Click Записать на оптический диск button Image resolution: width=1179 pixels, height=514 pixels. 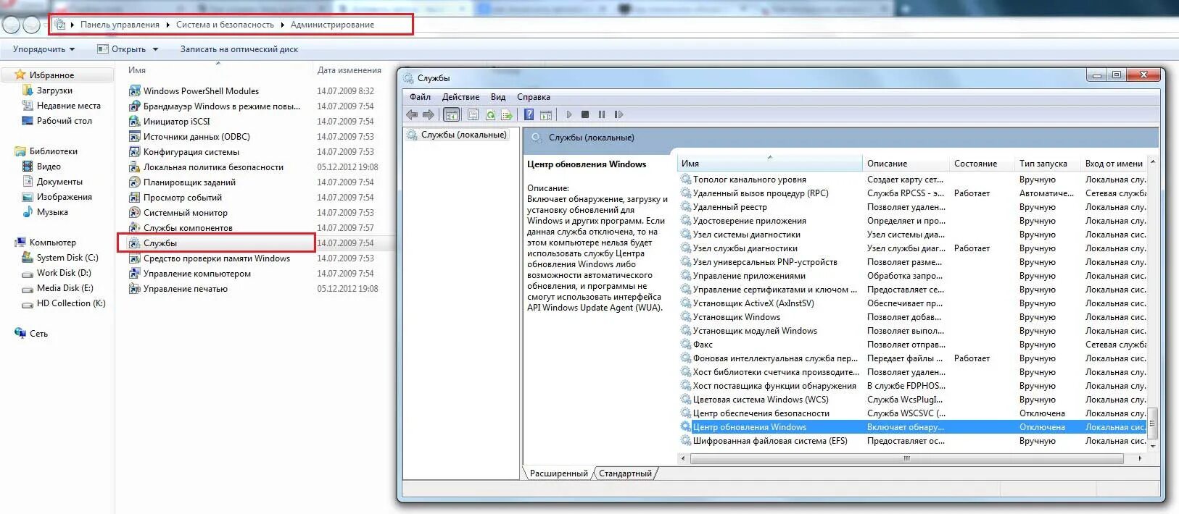tap(239, 49)
